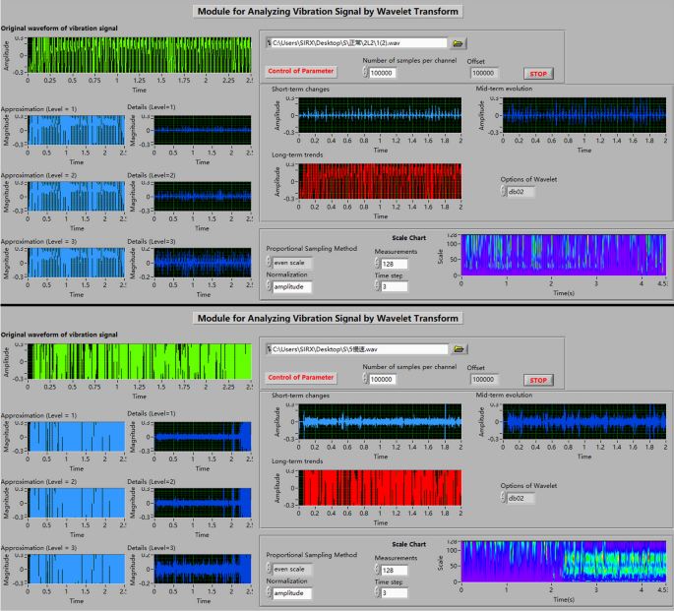Open Options of Wavelet db02 selector, top panel
The height and width of the screenshot is (611, 674).
(517, 192)
